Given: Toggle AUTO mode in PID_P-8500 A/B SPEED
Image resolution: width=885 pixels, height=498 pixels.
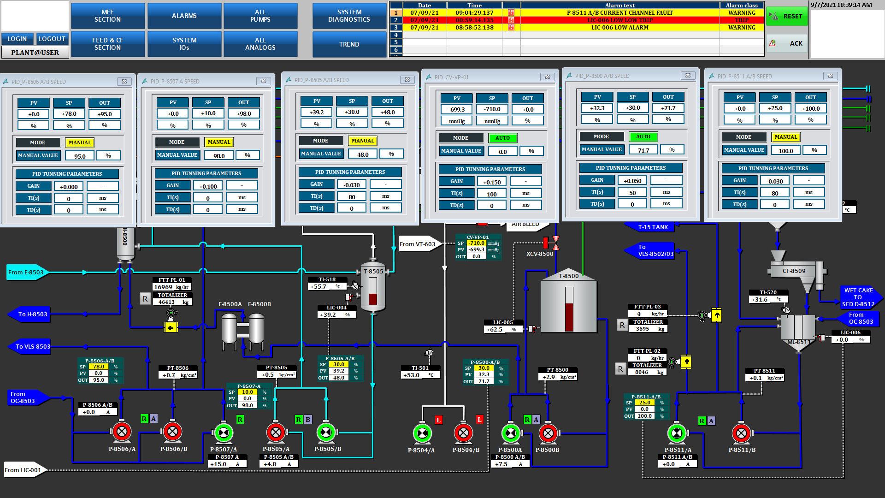Looking at the screenshot, I should tap(643, 136).
